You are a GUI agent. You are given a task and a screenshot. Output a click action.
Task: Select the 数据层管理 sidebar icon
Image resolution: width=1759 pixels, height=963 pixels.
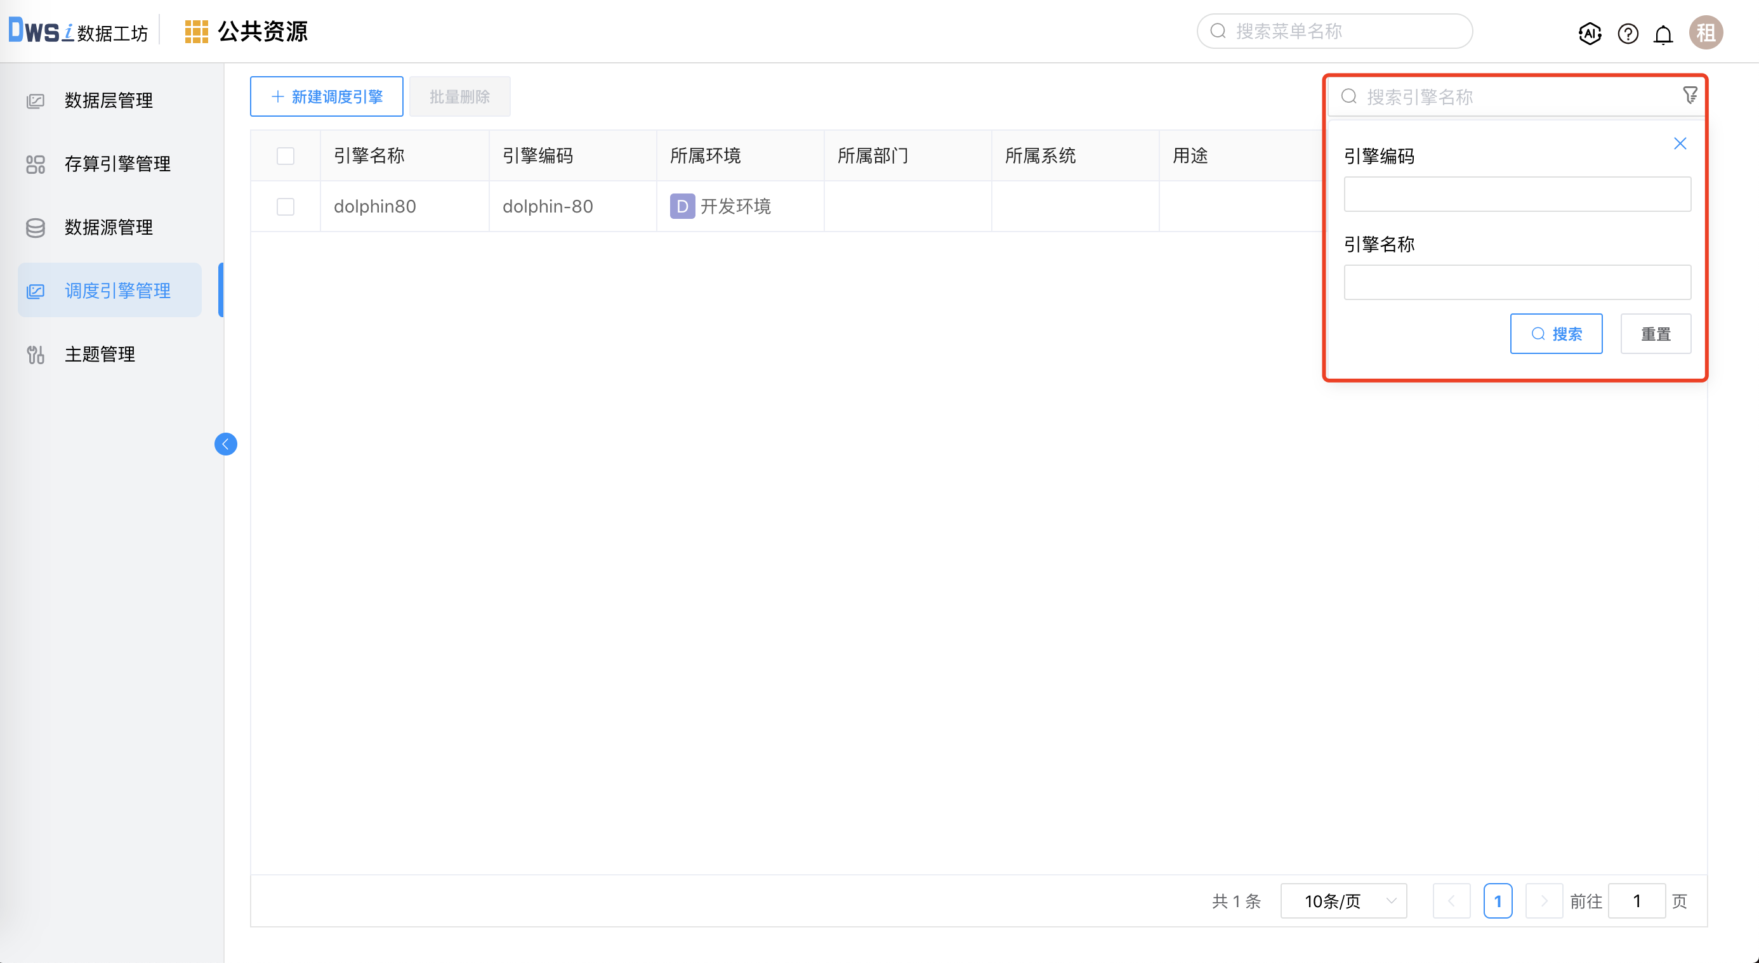(36, 100)
